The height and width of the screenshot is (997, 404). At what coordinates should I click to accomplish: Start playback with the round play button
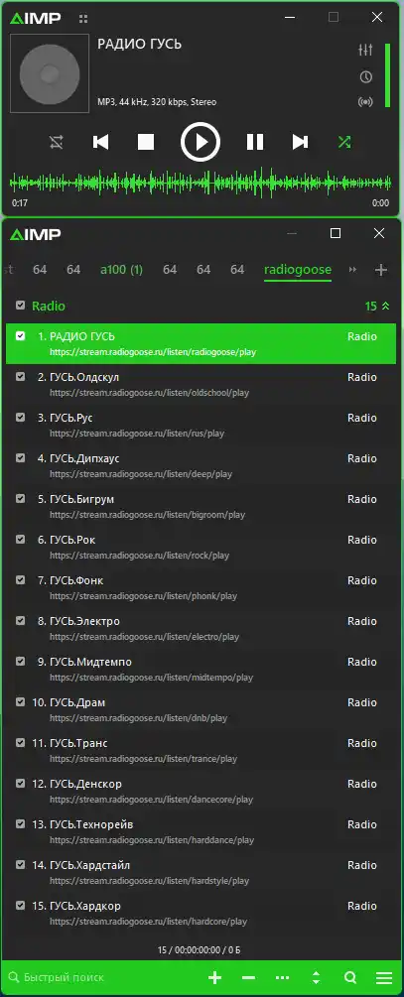[201, 142]
